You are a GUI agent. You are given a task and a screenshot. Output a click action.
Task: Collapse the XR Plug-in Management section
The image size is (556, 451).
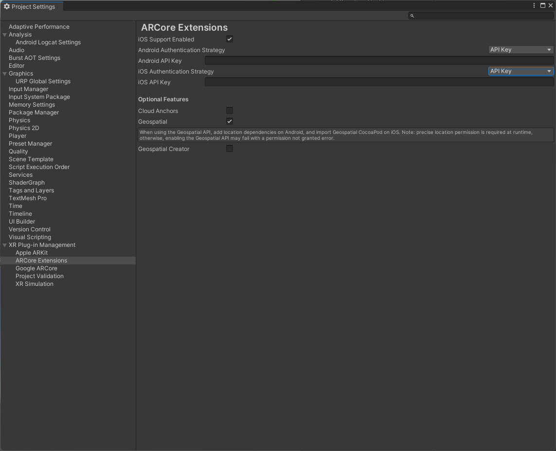tap(4, 245)
